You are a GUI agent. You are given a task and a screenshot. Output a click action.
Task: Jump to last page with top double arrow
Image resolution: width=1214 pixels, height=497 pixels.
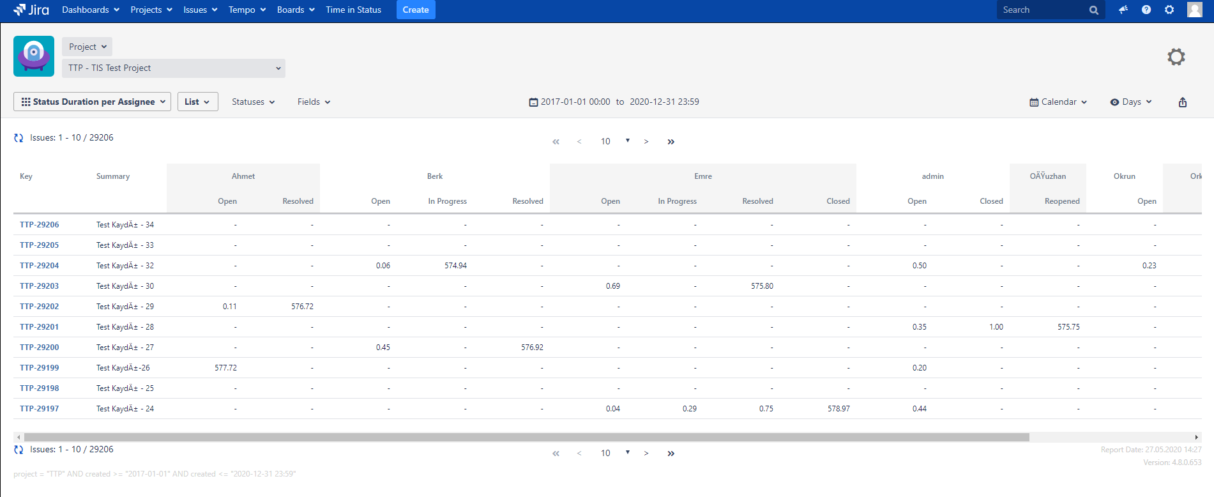[671, 142]
